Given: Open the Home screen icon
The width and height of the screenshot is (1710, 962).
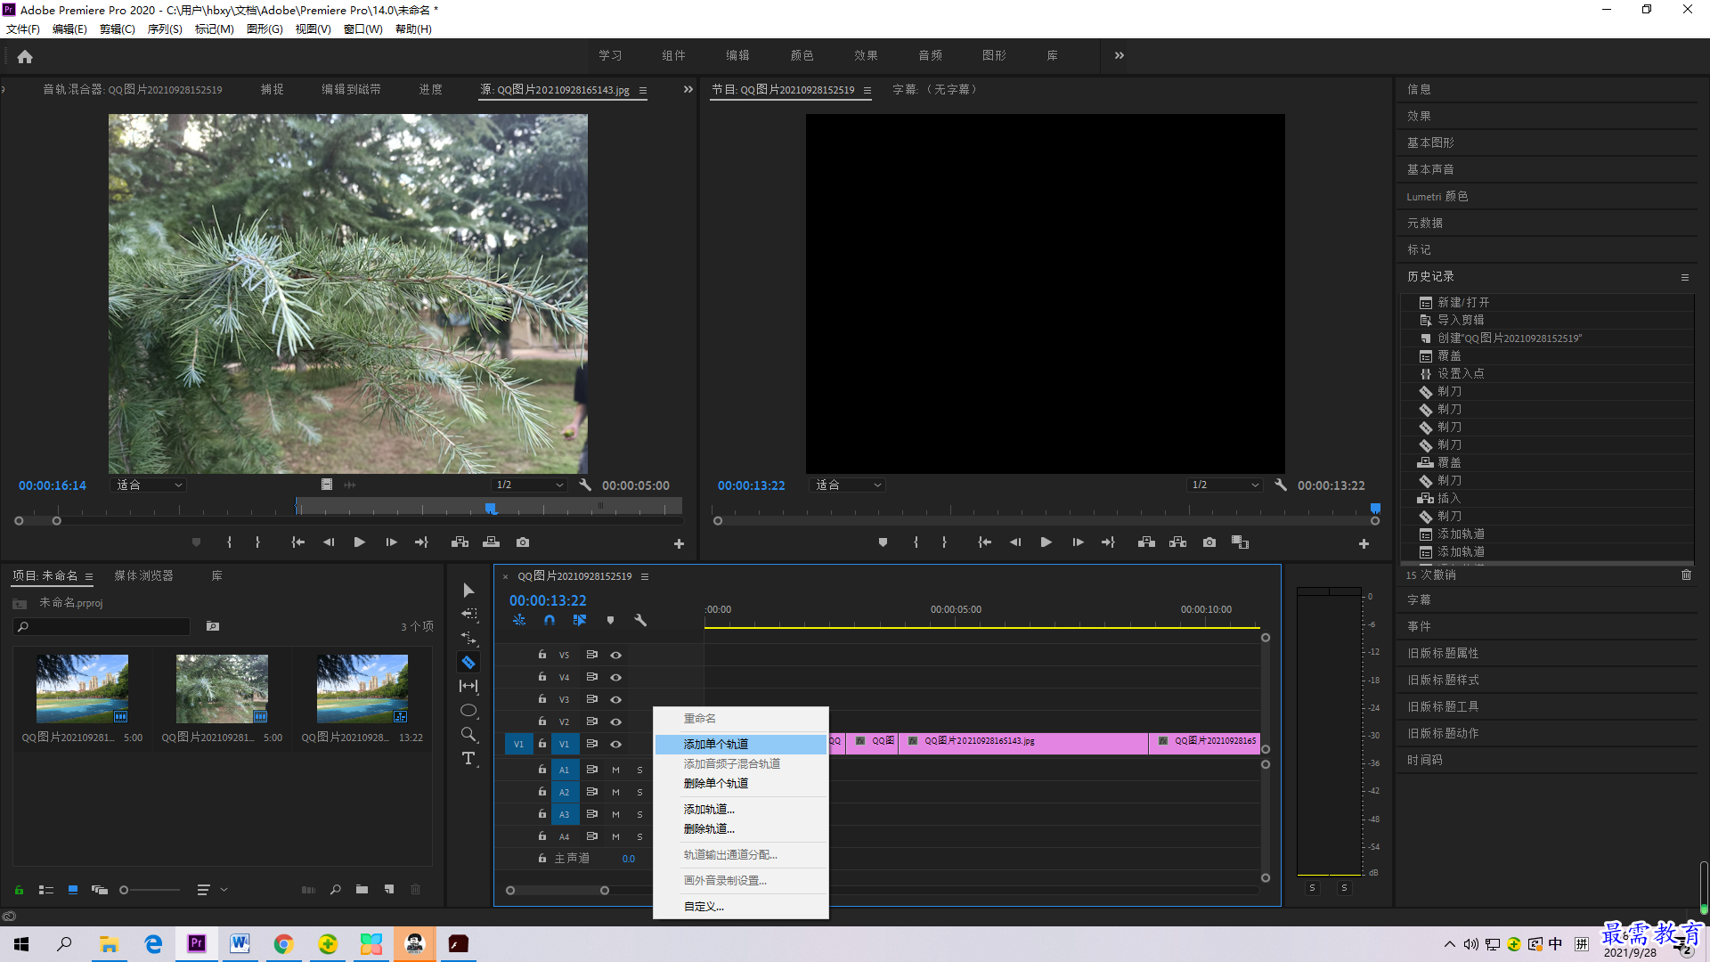Looking at the screenshot, I should click(x=25, y=57).
